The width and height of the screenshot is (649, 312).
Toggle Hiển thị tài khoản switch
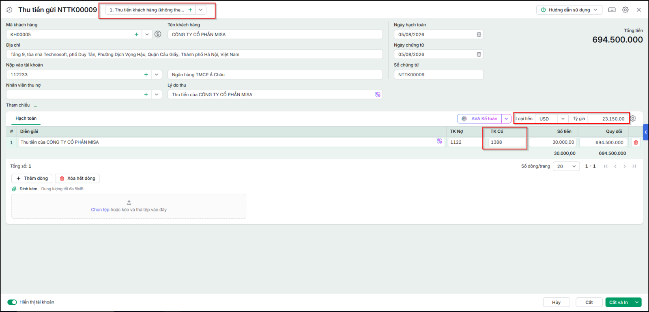click(12, 302)
